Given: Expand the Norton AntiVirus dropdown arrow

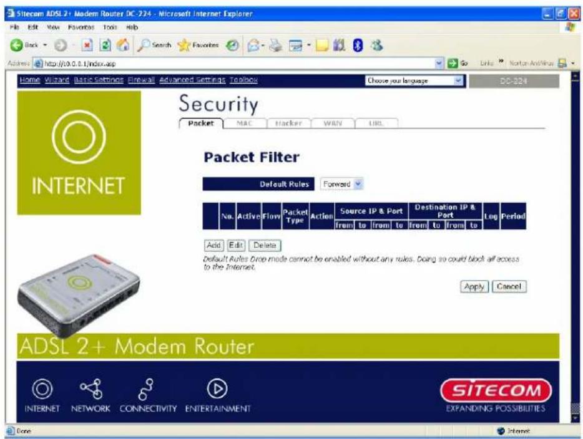Looking at the screenshot, I should 573,64.
